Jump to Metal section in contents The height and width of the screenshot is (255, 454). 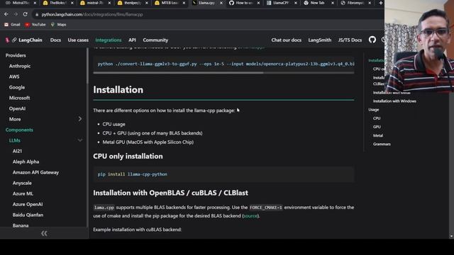click(378, 135)
